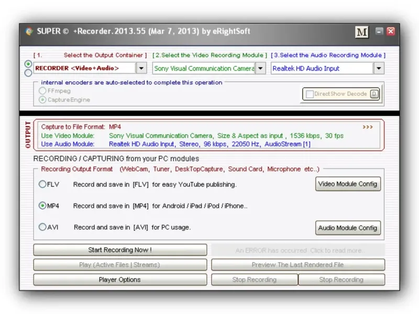Open Player Options
419x314 pixels.
point(120,279)
